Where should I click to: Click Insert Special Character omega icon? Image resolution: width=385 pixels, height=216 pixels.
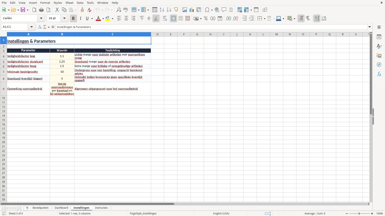(x=207, y=10)
